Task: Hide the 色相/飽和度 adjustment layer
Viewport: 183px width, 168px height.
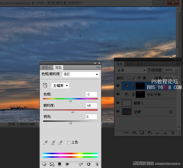Action: (x=118, y=86)
